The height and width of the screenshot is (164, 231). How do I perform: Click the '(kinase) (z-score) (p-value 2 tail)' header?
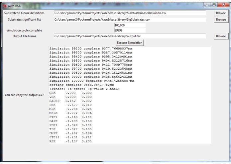84,89
